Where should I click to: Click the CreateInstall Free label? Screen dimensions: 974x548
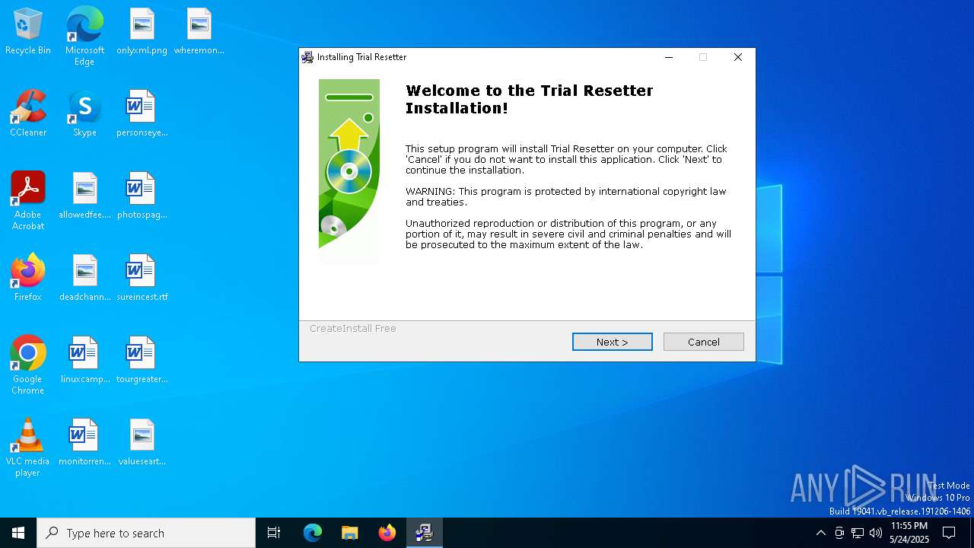pos(353,328)
